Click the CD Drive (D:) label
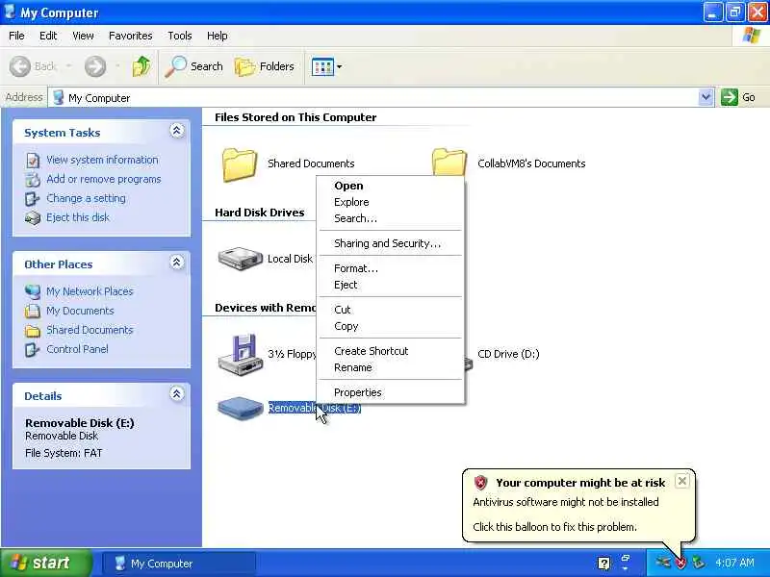 pyautogui.click(x=508, y=354)
